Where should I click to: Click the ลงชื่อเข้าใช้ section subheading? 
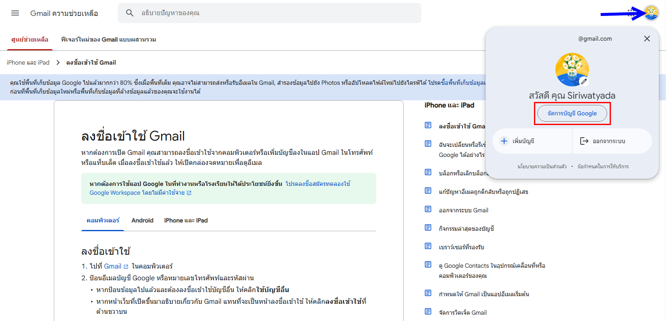[106, 251]
